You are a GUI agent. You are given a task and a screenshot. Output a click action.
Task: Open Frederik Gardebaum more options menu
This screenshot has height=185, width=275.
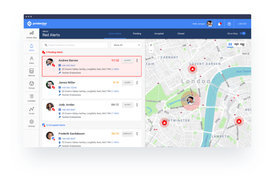[x=137, y=134]
